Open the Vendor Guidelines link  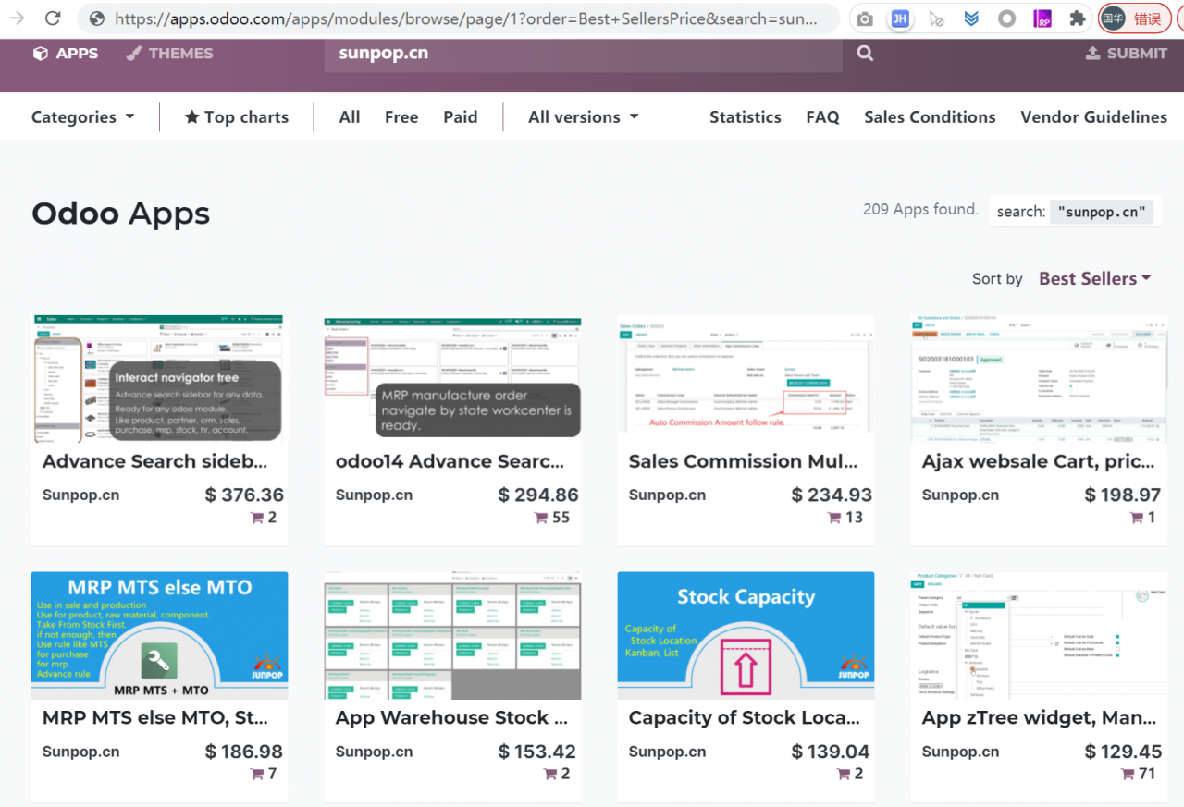coord(1093,117)
